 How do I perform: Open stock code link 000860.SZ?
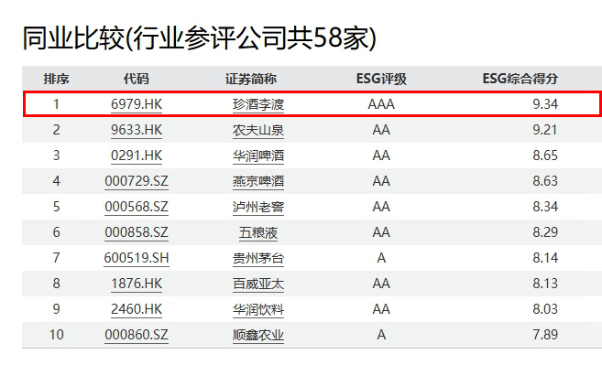click(x=137, y=335)
